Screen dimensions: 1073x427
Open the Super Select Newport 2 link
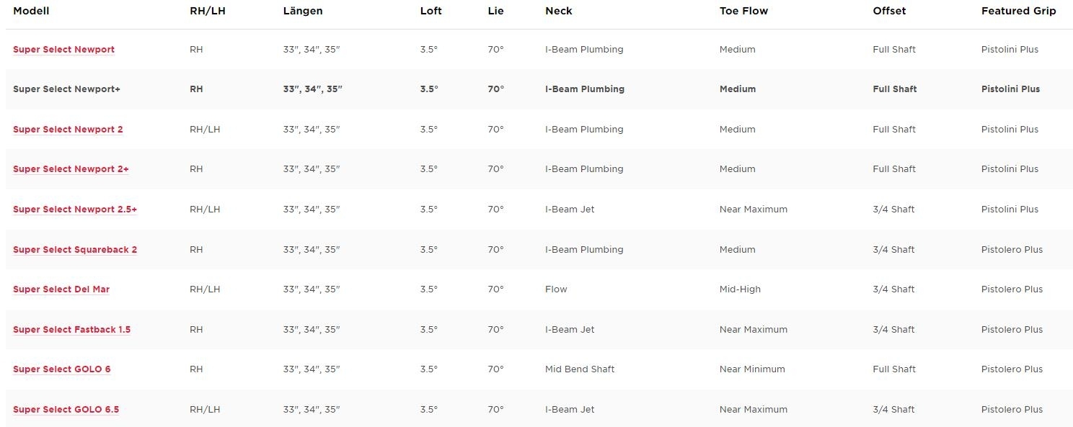[68, 130]
